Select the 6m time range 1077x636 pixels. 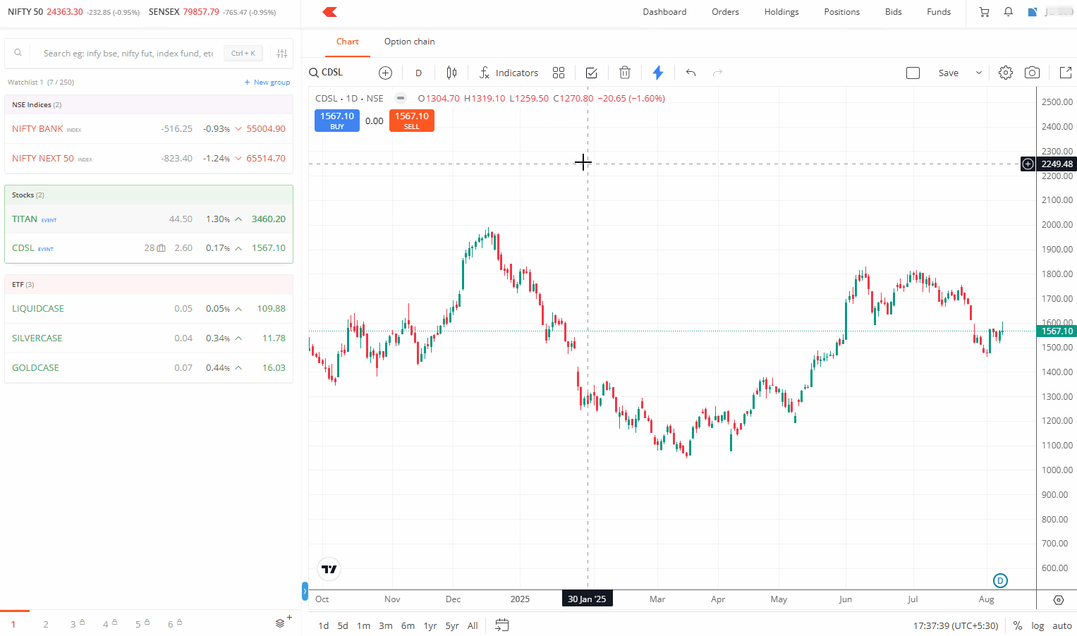(x=408, y=625)
